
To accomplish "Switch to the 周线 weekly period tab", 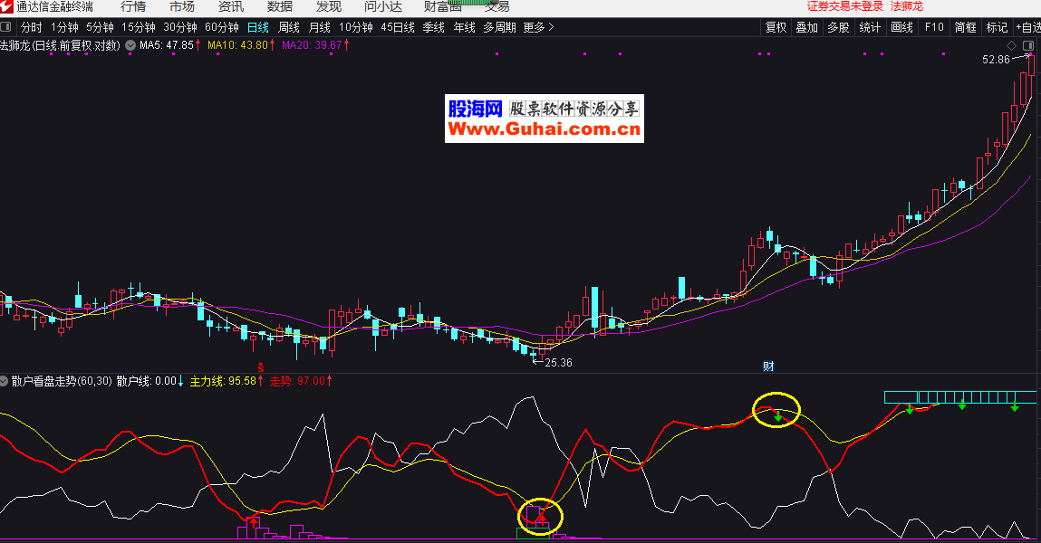I will pos(289,27).
